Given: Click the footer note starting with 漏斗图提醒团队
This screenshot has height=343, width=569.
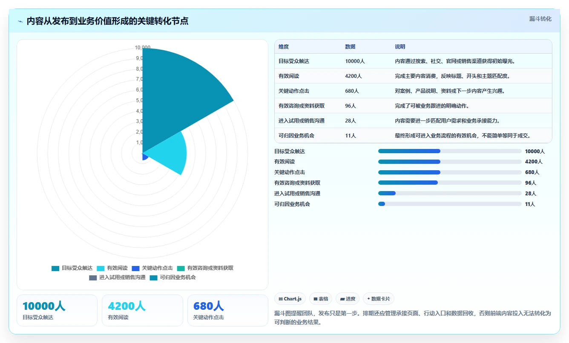Looking at the screenshot, I should (413, 317).
